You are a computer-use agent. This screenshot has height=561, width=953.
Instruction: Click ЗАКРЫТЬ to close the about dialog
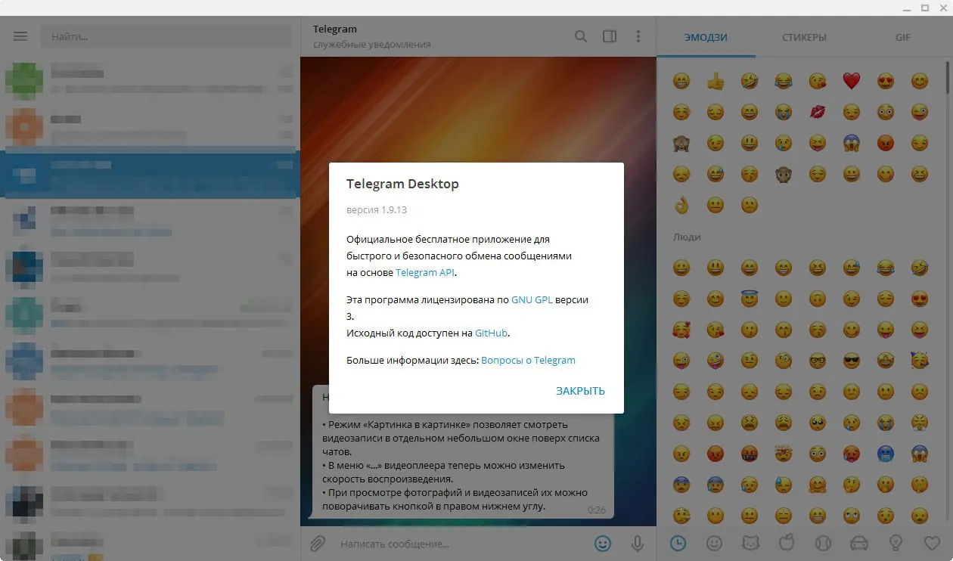(580, 391)
